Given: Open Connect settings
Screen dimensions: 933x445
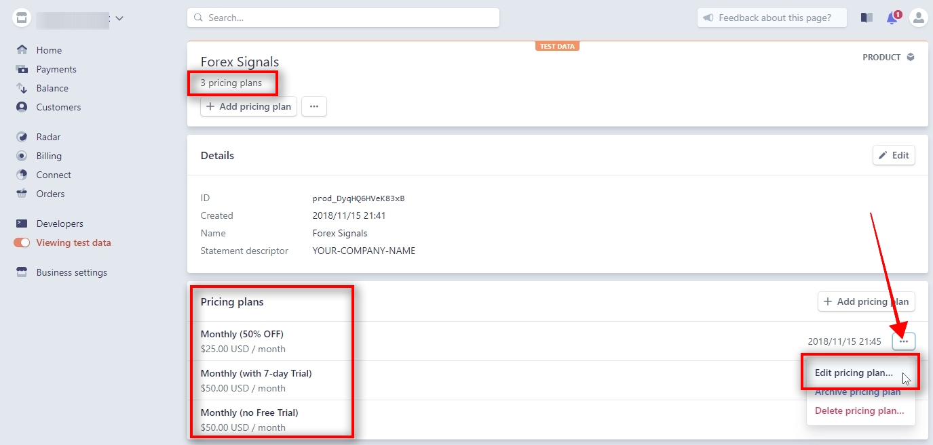Looking at the screenshot, I should tap(53, 175).
